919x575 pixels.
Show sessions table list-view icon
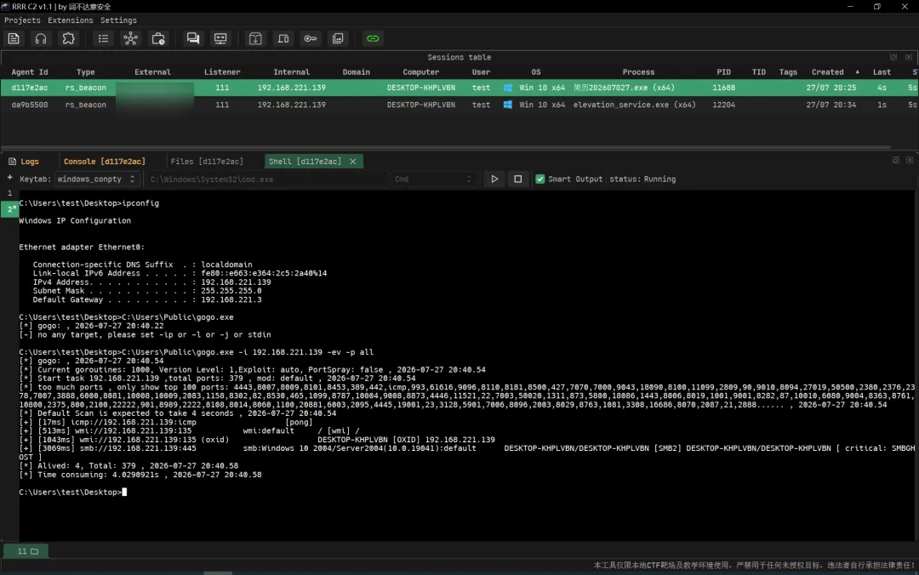103,38
